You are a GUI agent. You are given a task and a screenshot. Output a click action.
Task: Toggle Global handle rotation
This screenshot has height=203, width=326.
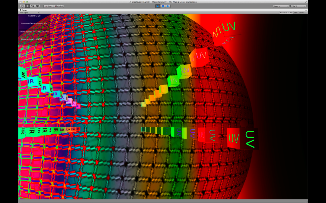coord(59,6)
